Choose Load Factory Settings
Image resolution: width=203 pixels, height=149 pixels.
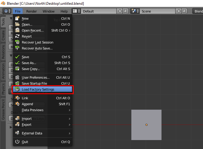click(42, 89)
